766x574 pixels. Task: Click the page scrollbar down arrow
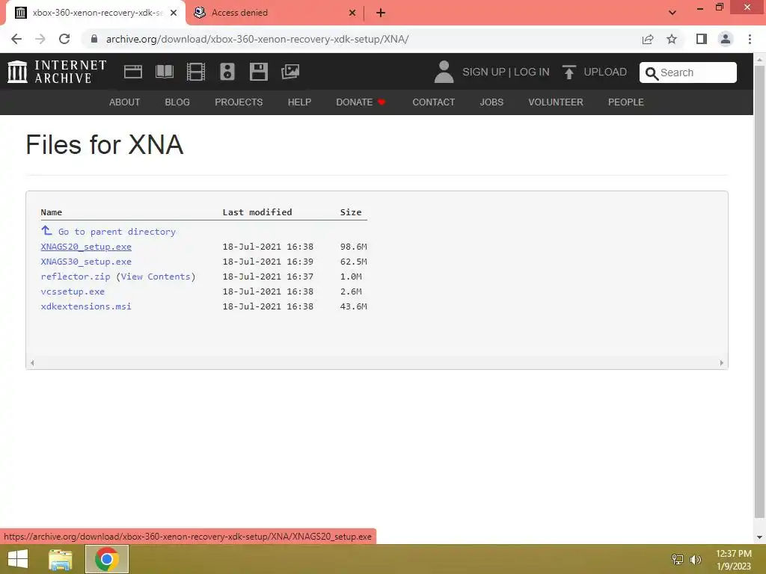759,537
